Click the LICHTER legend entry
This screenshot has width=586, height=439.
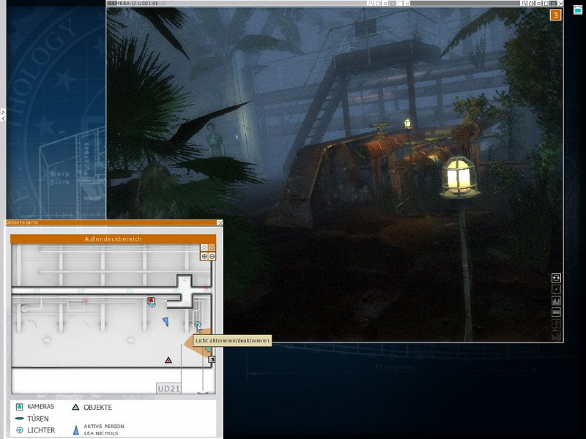click(x=35, y=430)
